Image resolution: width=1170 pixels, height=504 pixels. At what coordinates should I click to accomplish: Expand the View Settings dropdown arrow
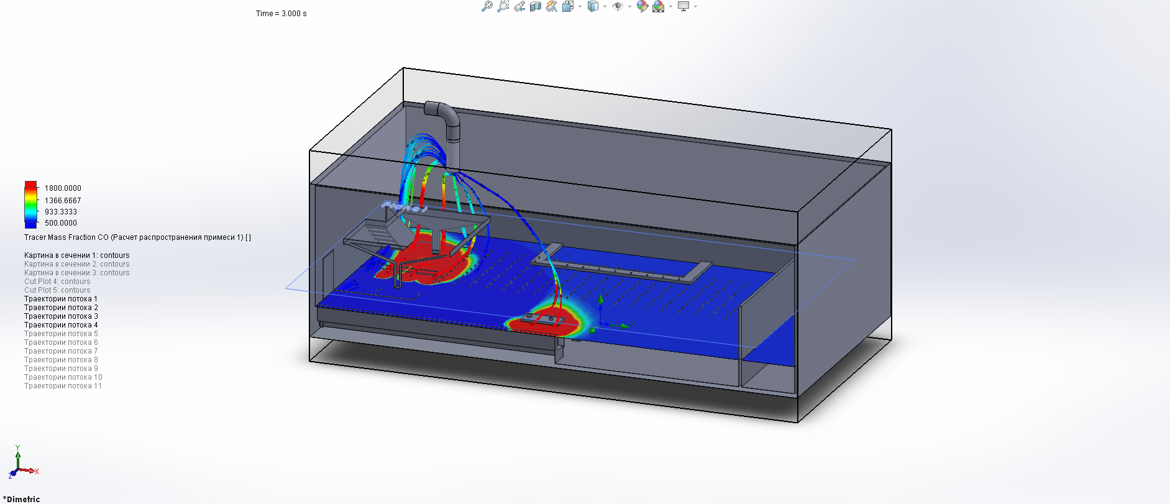coord(695,6)
